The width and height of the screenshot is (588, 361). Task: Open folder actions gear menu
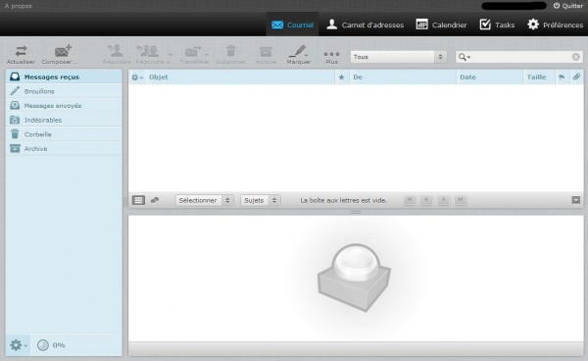[19, 345]
